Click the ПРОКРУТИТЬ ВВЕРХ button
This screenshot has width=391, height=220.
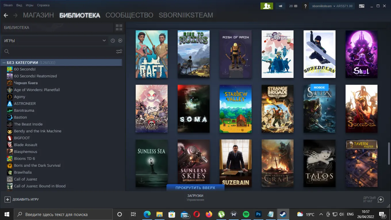[195, 188]
